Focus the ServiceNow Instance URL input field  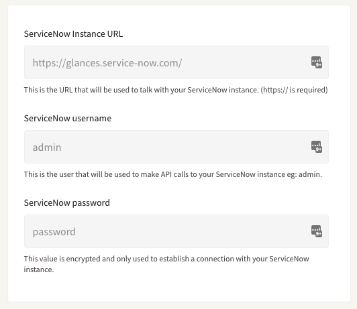176,62
